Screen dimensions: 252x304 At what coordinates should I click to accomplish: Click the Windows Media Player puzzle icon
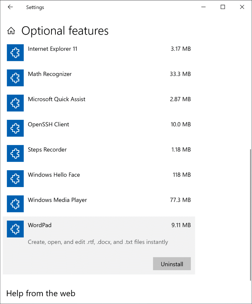pos(15,204)
